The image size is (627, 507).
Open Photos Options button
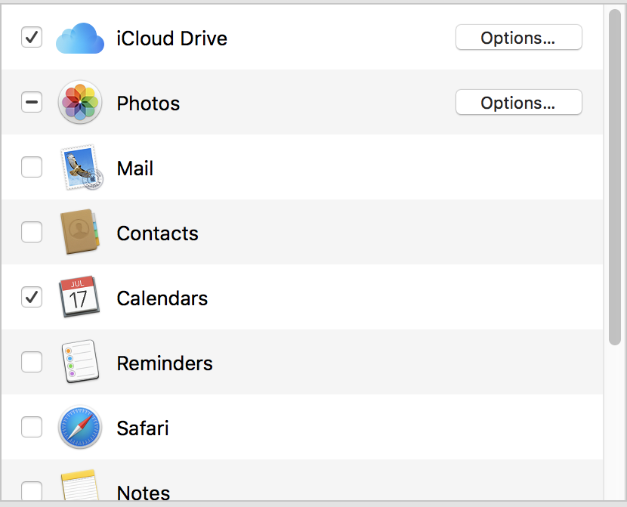coord(519,102)
